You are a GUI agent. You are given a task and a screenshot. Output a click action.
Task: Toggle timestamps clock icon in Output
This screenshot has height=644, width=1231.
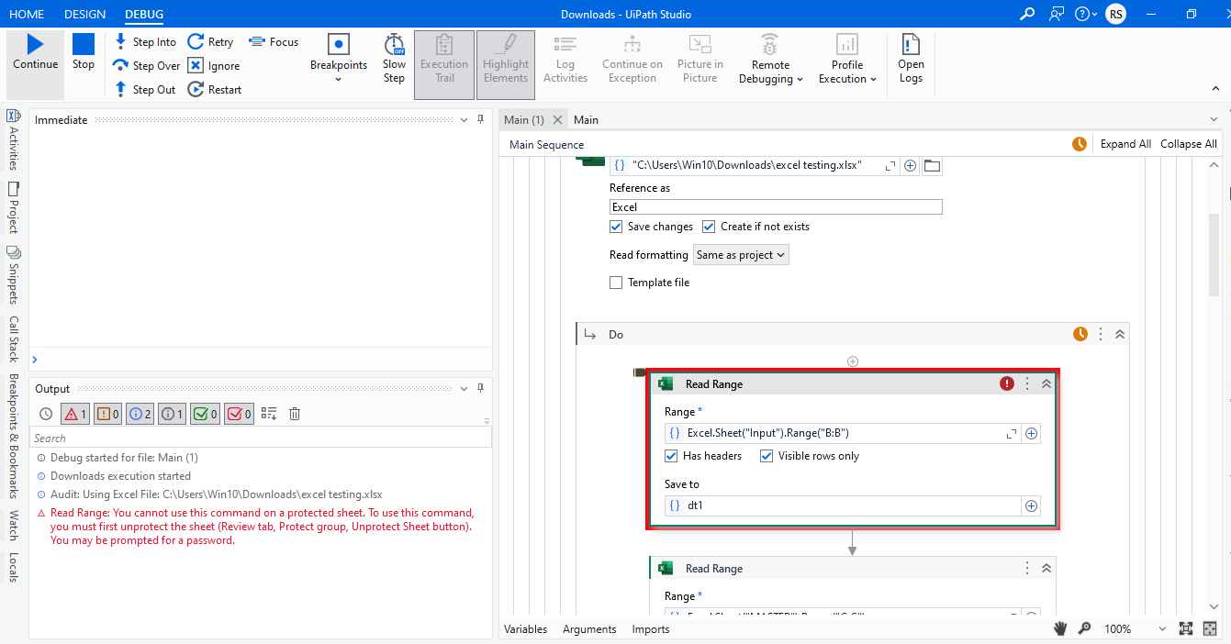46,414
